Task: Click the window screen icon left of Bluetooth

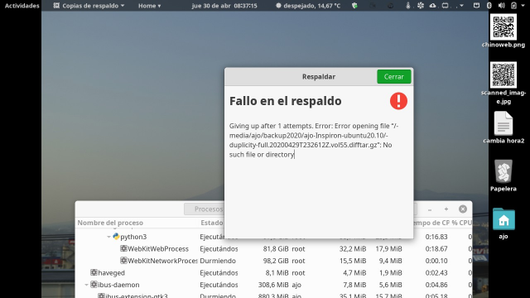Action: pyautogui.click(x=477, y=6)
